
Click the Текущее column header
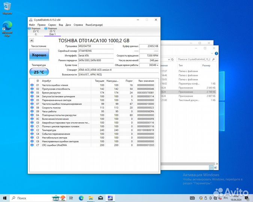point(100,81)
